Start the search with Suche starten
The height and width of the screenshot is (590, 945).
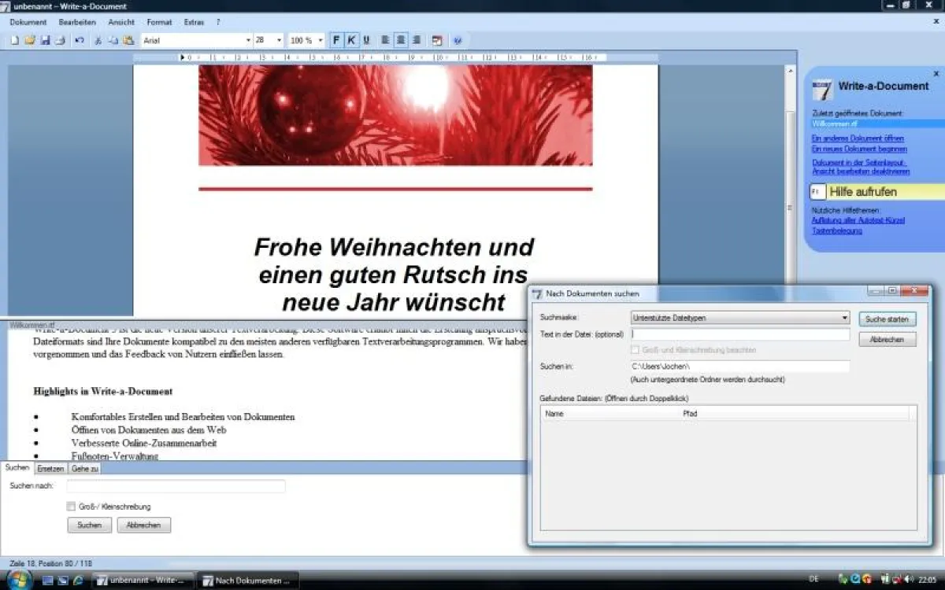click(x=888, y=319)
